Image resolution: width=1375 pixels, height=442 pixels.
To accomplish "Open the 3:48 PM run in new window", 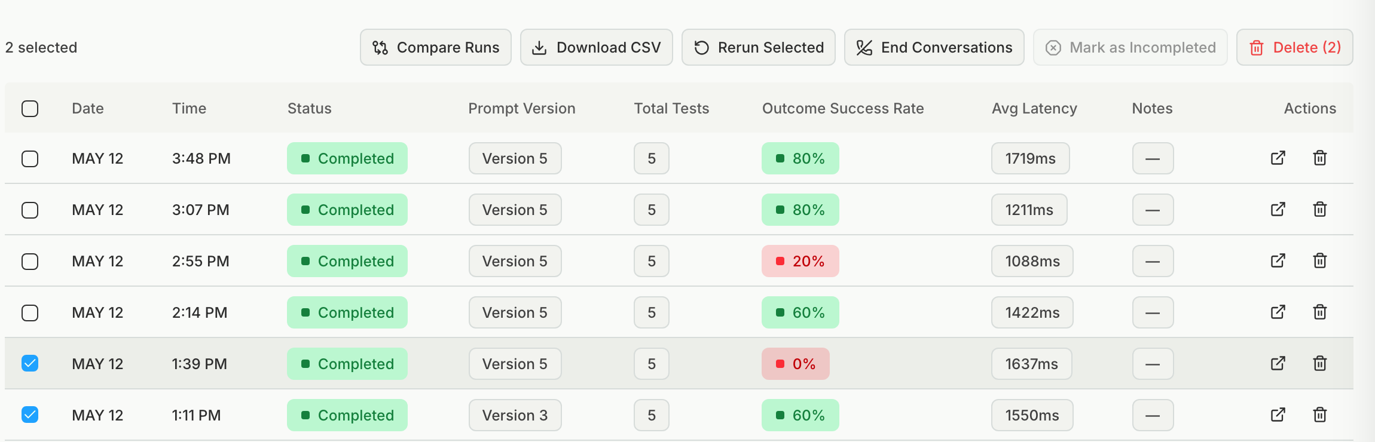I will click(x=1278, y=158).
